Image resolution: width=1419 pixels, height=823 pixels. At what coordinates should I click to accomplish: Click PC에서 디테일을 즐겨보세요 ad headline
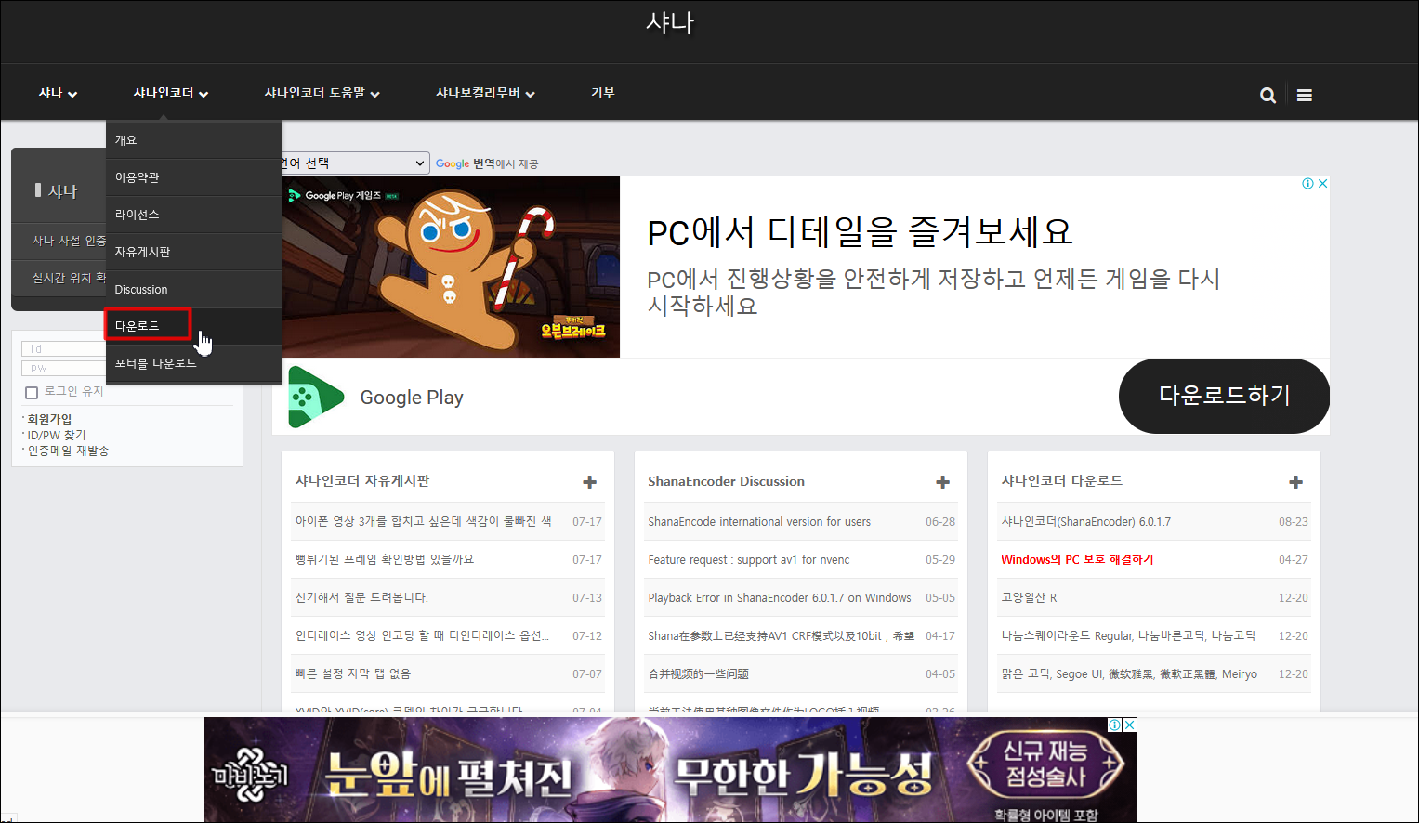(x=860, y=232)
